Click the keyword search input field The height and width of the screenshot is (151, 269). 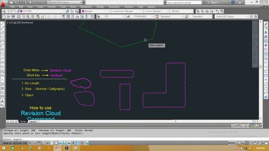[184, 3]
